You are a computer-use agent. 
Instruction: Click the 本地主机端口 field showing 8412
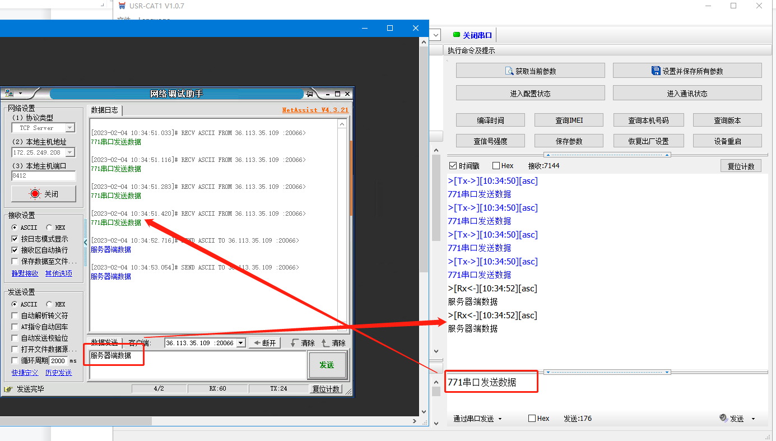point(43,176)
